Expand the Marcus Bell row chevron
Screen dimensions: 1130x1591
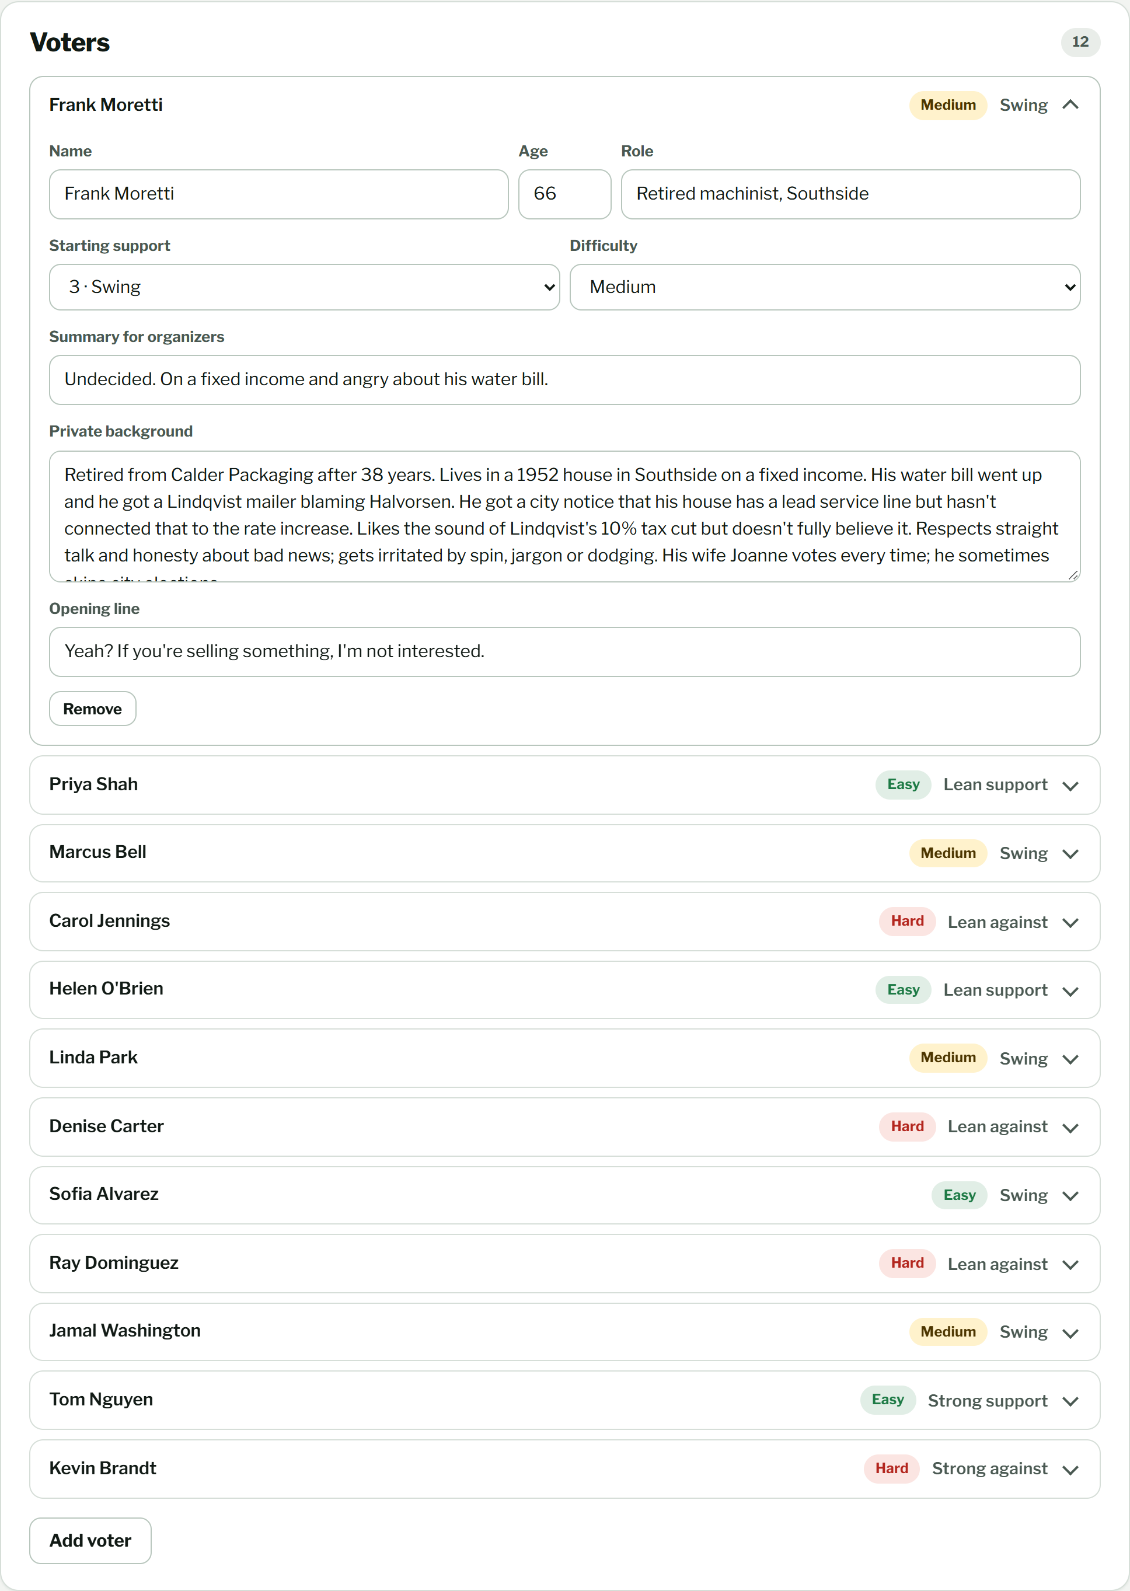click(1070, 854)
